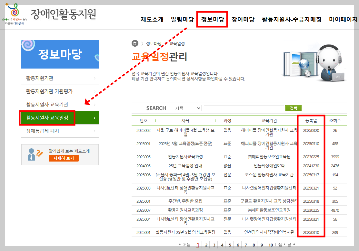The image size is (359, 251).
Task: Open 활동지원사-수급자매칭 menu
Action: pyautogui.click(x=292, y=19)
